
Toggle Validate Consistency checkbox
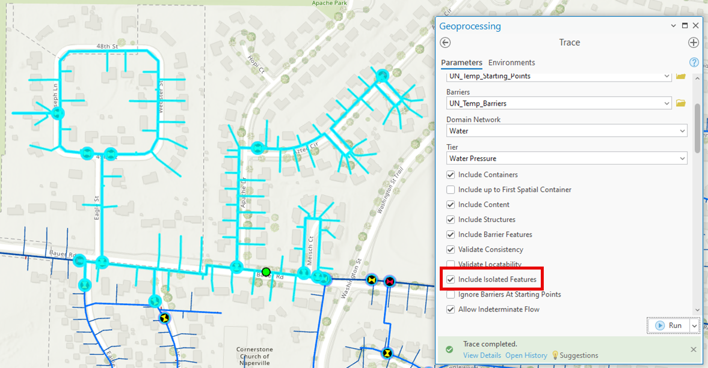(x=451, y=250)
